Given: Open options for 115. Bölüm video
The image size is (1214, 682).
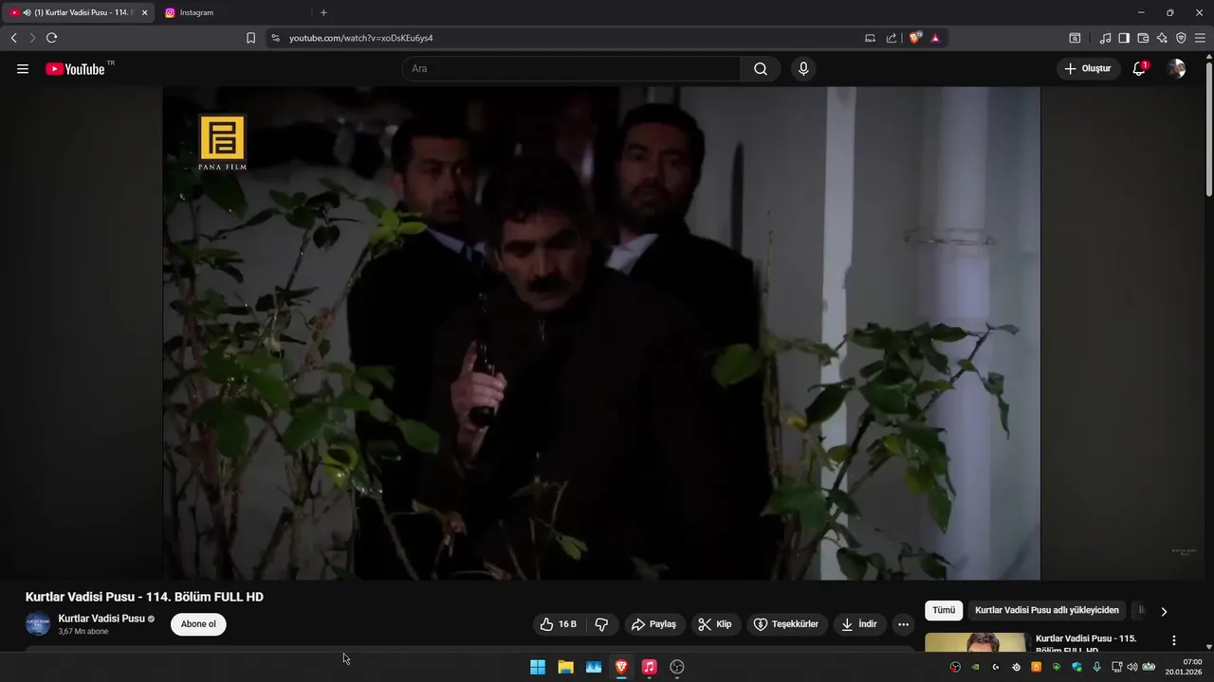Looking at the screenshot, I should [x=1174, y=640].
